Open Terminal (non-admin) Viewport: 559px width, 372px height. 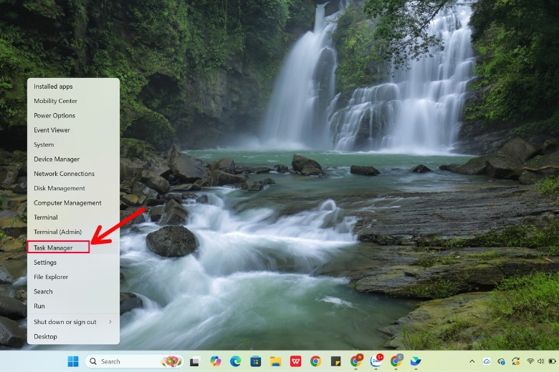click(x=73, y=217)
